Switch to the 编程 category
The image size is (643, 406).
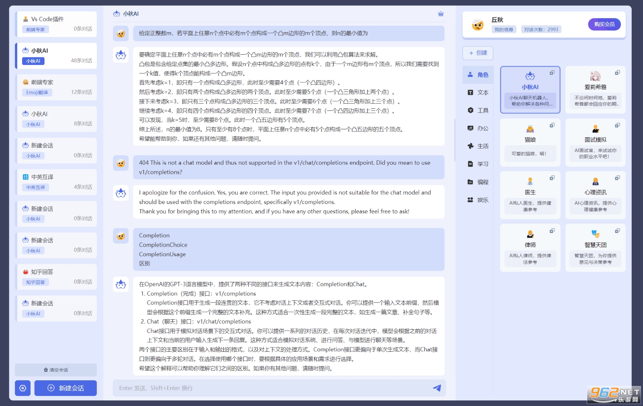click(478, 182)
